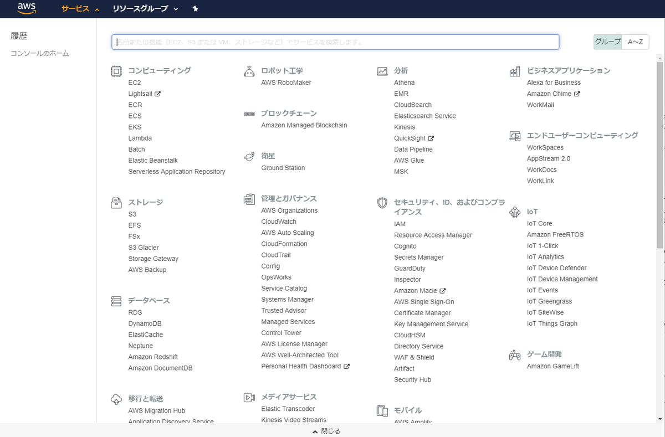Open CloudFormation service
Screen dimensions: 665x437
pos(284,244)
